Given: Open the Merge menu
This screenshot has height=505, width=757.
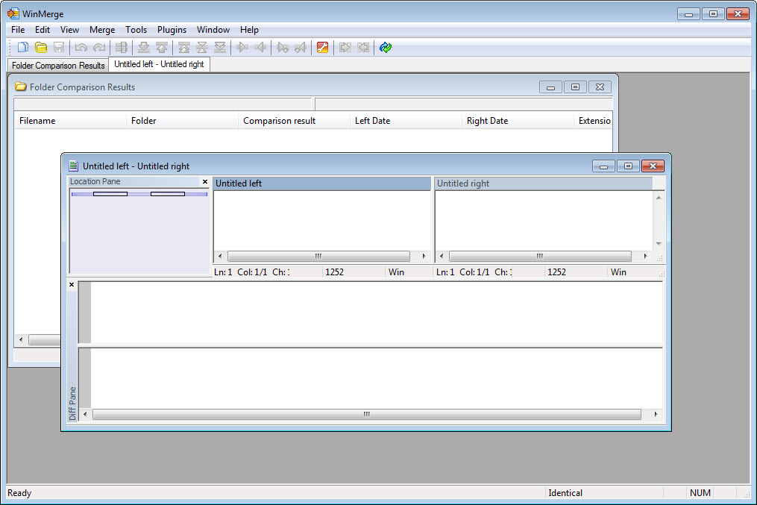Looking at the screenshot, I should 102,30.
